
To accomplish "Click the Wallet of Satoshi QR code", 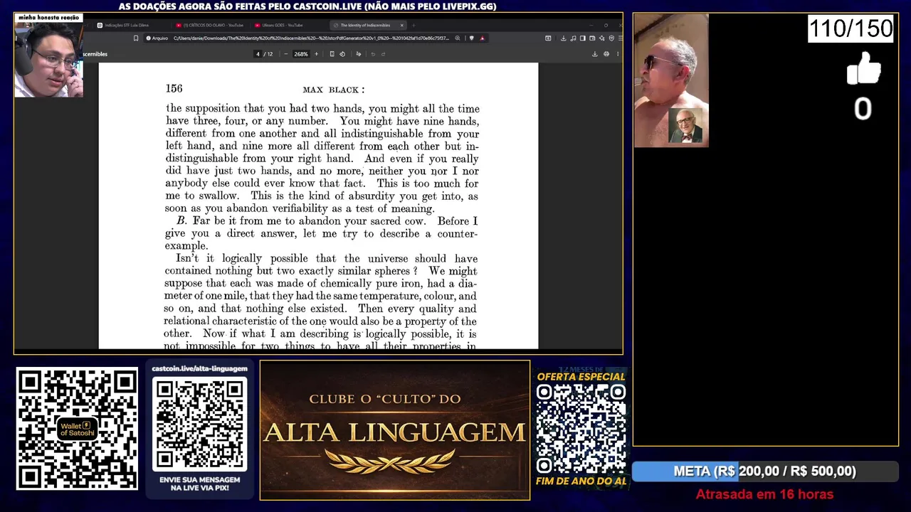I will pos(77,428).
